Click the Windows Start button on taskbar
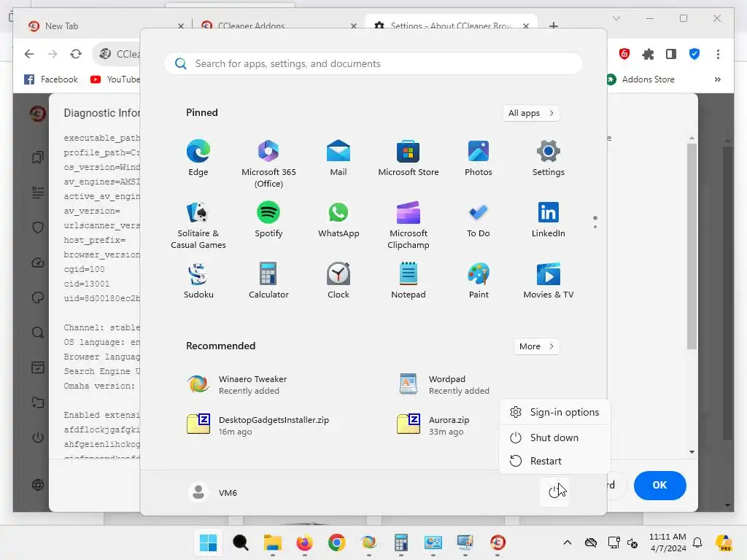This screenshot has width=747, height=560. tap(208, 542)
